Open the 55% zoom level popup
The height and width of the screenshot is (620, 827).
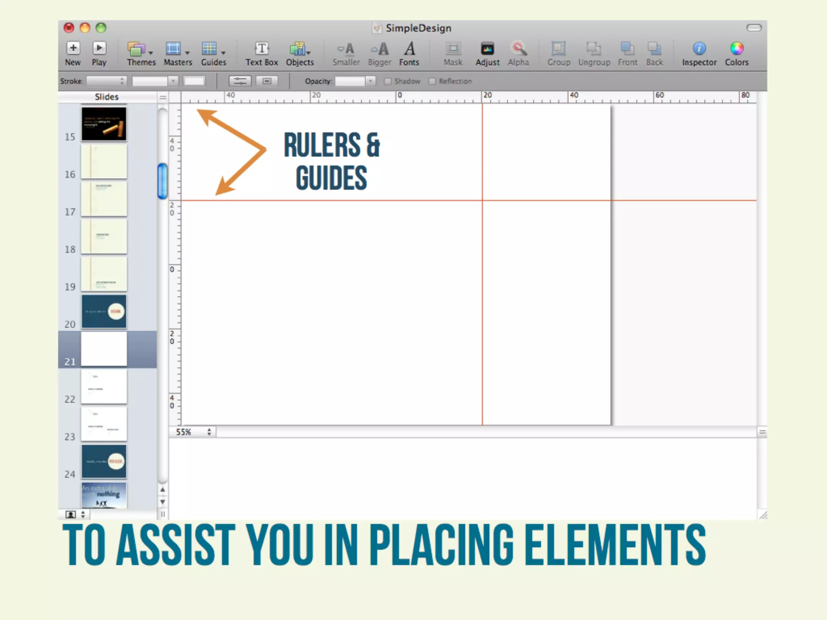pos(193,432)
